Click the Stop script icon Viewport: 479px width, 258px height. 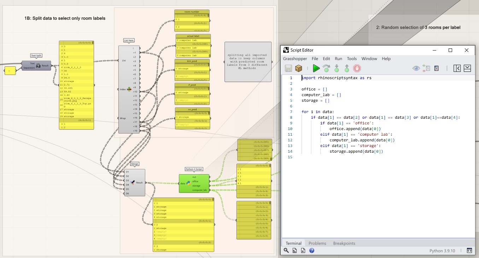tap(357, 68)
